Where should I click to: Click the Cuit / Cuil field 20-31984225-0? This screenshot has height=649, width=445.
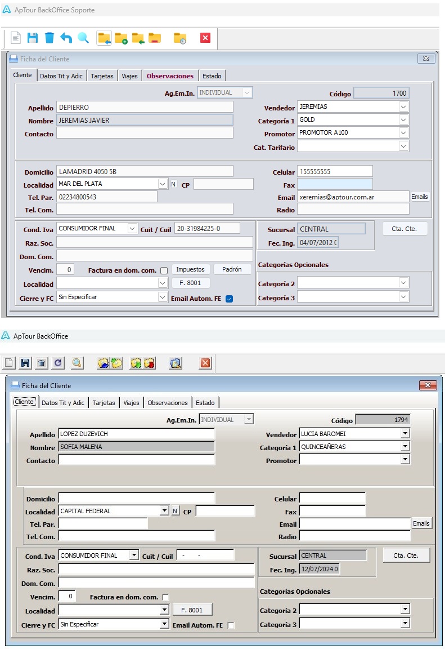click(207, 229)
